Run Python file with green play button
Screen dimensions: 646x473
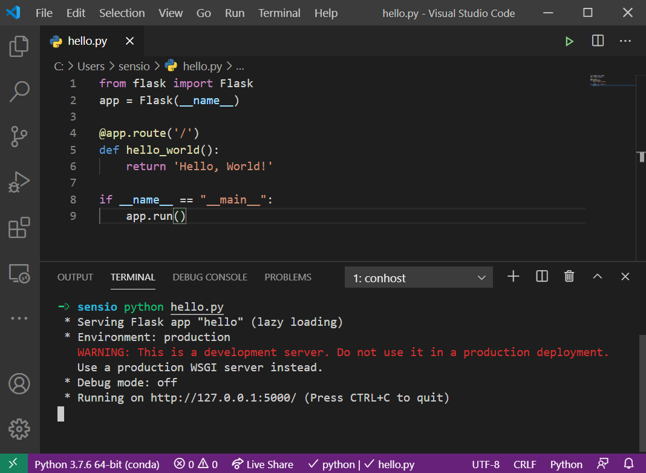[x=569, y=41]
